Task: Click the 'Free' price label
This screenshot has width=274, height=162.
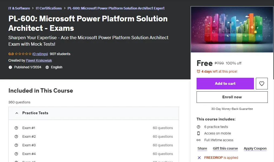Action: click(x=204, y=63)
